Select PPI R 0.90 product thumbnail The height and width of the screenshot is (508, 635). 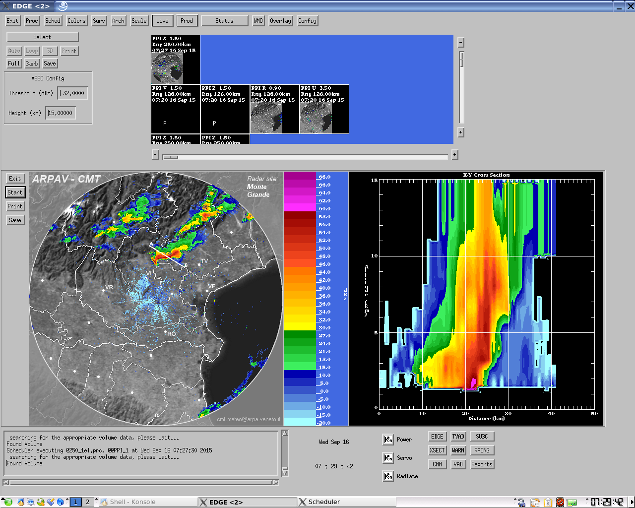275,109
